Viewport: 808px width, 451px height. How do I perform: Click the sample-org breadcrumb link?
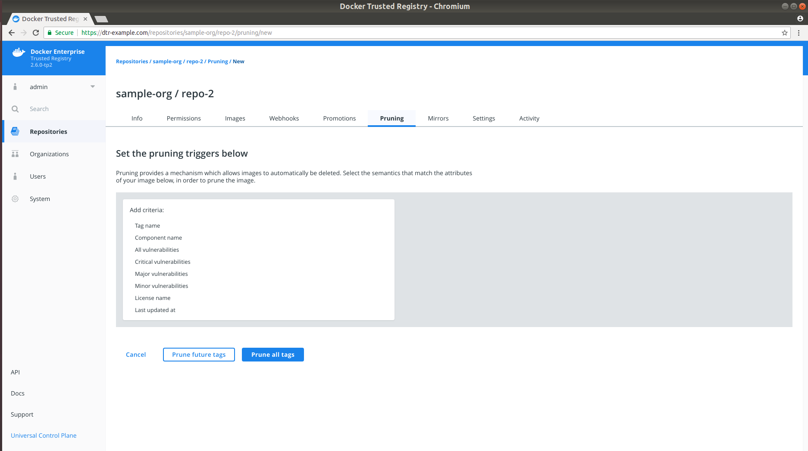coord(167,62)
